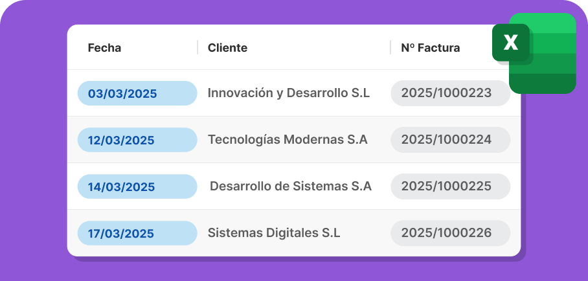Click the 12/03/2025 date badge
Screen dimensions: 588x281
click(137, 140)
